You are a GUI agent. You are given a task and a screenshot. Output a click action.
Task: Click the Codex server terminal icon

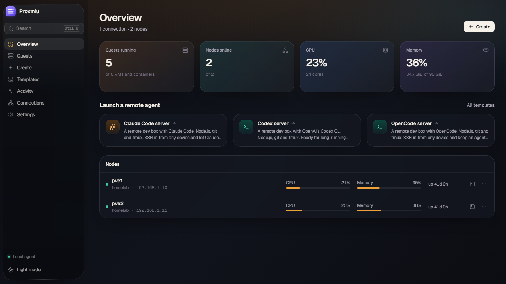[246, 127]
